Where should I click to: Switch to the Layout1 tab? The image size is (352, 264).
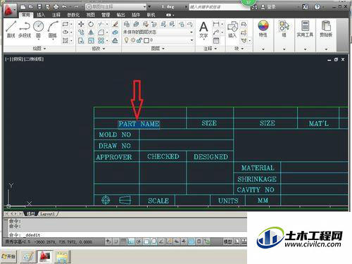(x=48, y=214)
